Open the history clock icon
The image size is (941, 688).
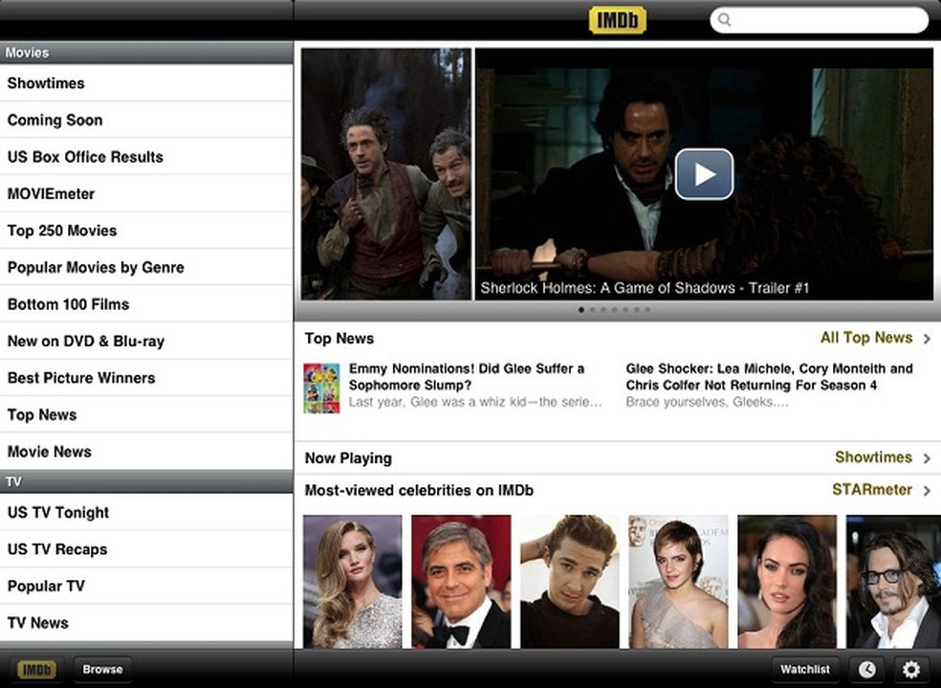[866, 669]
